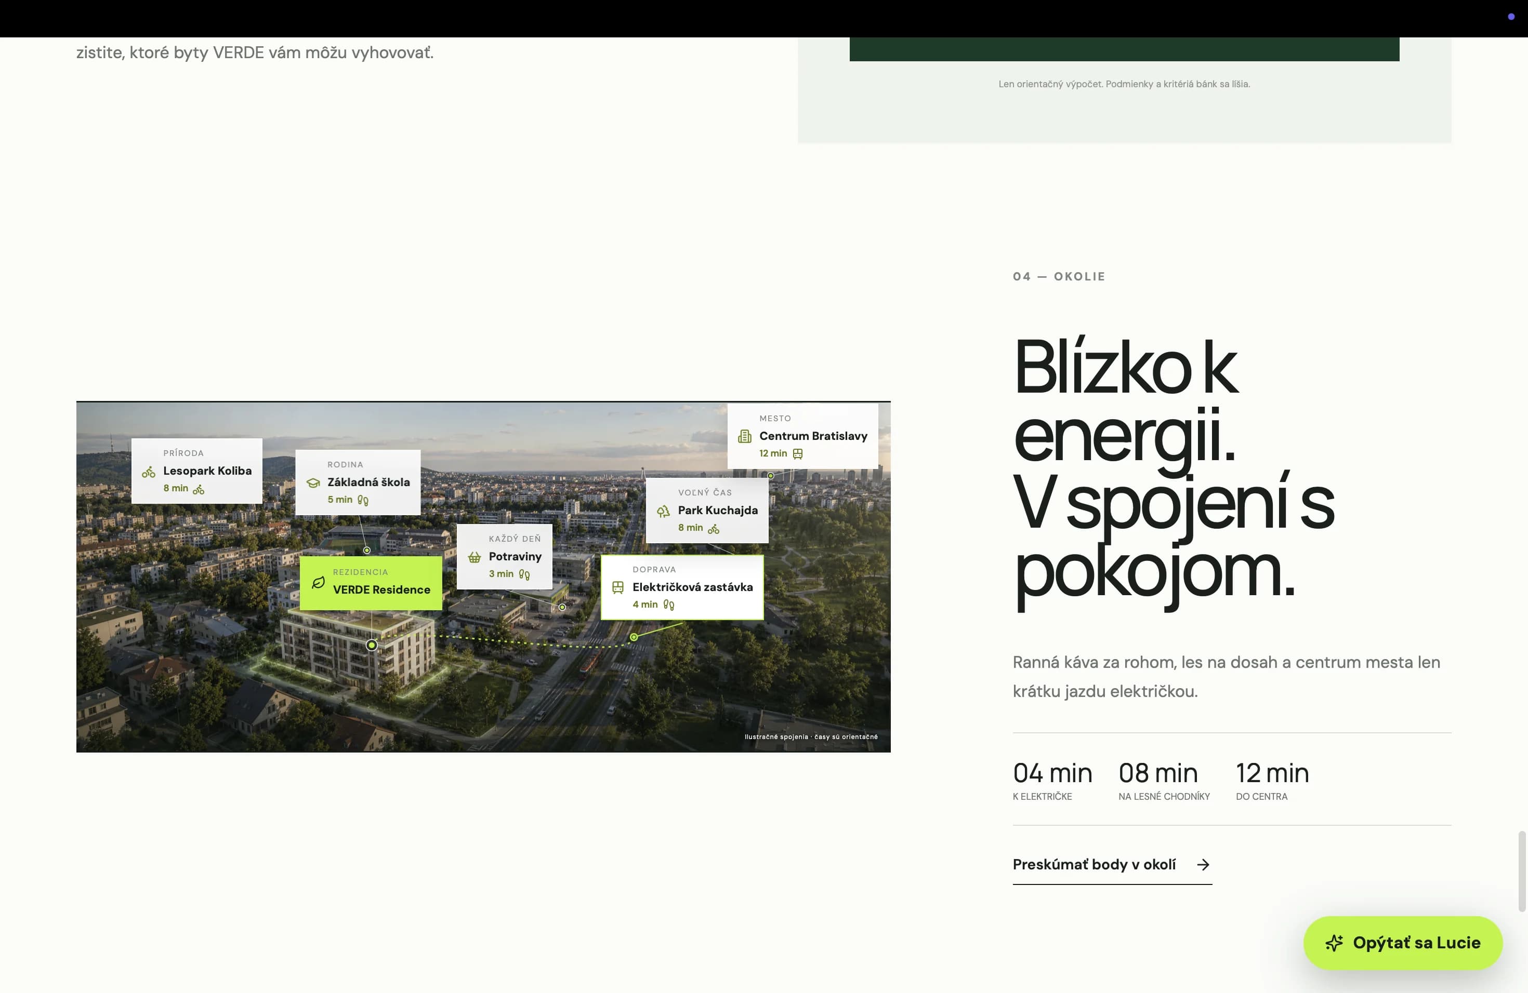
Task: Select the Potraviny map card
Action: click(x=505, y=557)
